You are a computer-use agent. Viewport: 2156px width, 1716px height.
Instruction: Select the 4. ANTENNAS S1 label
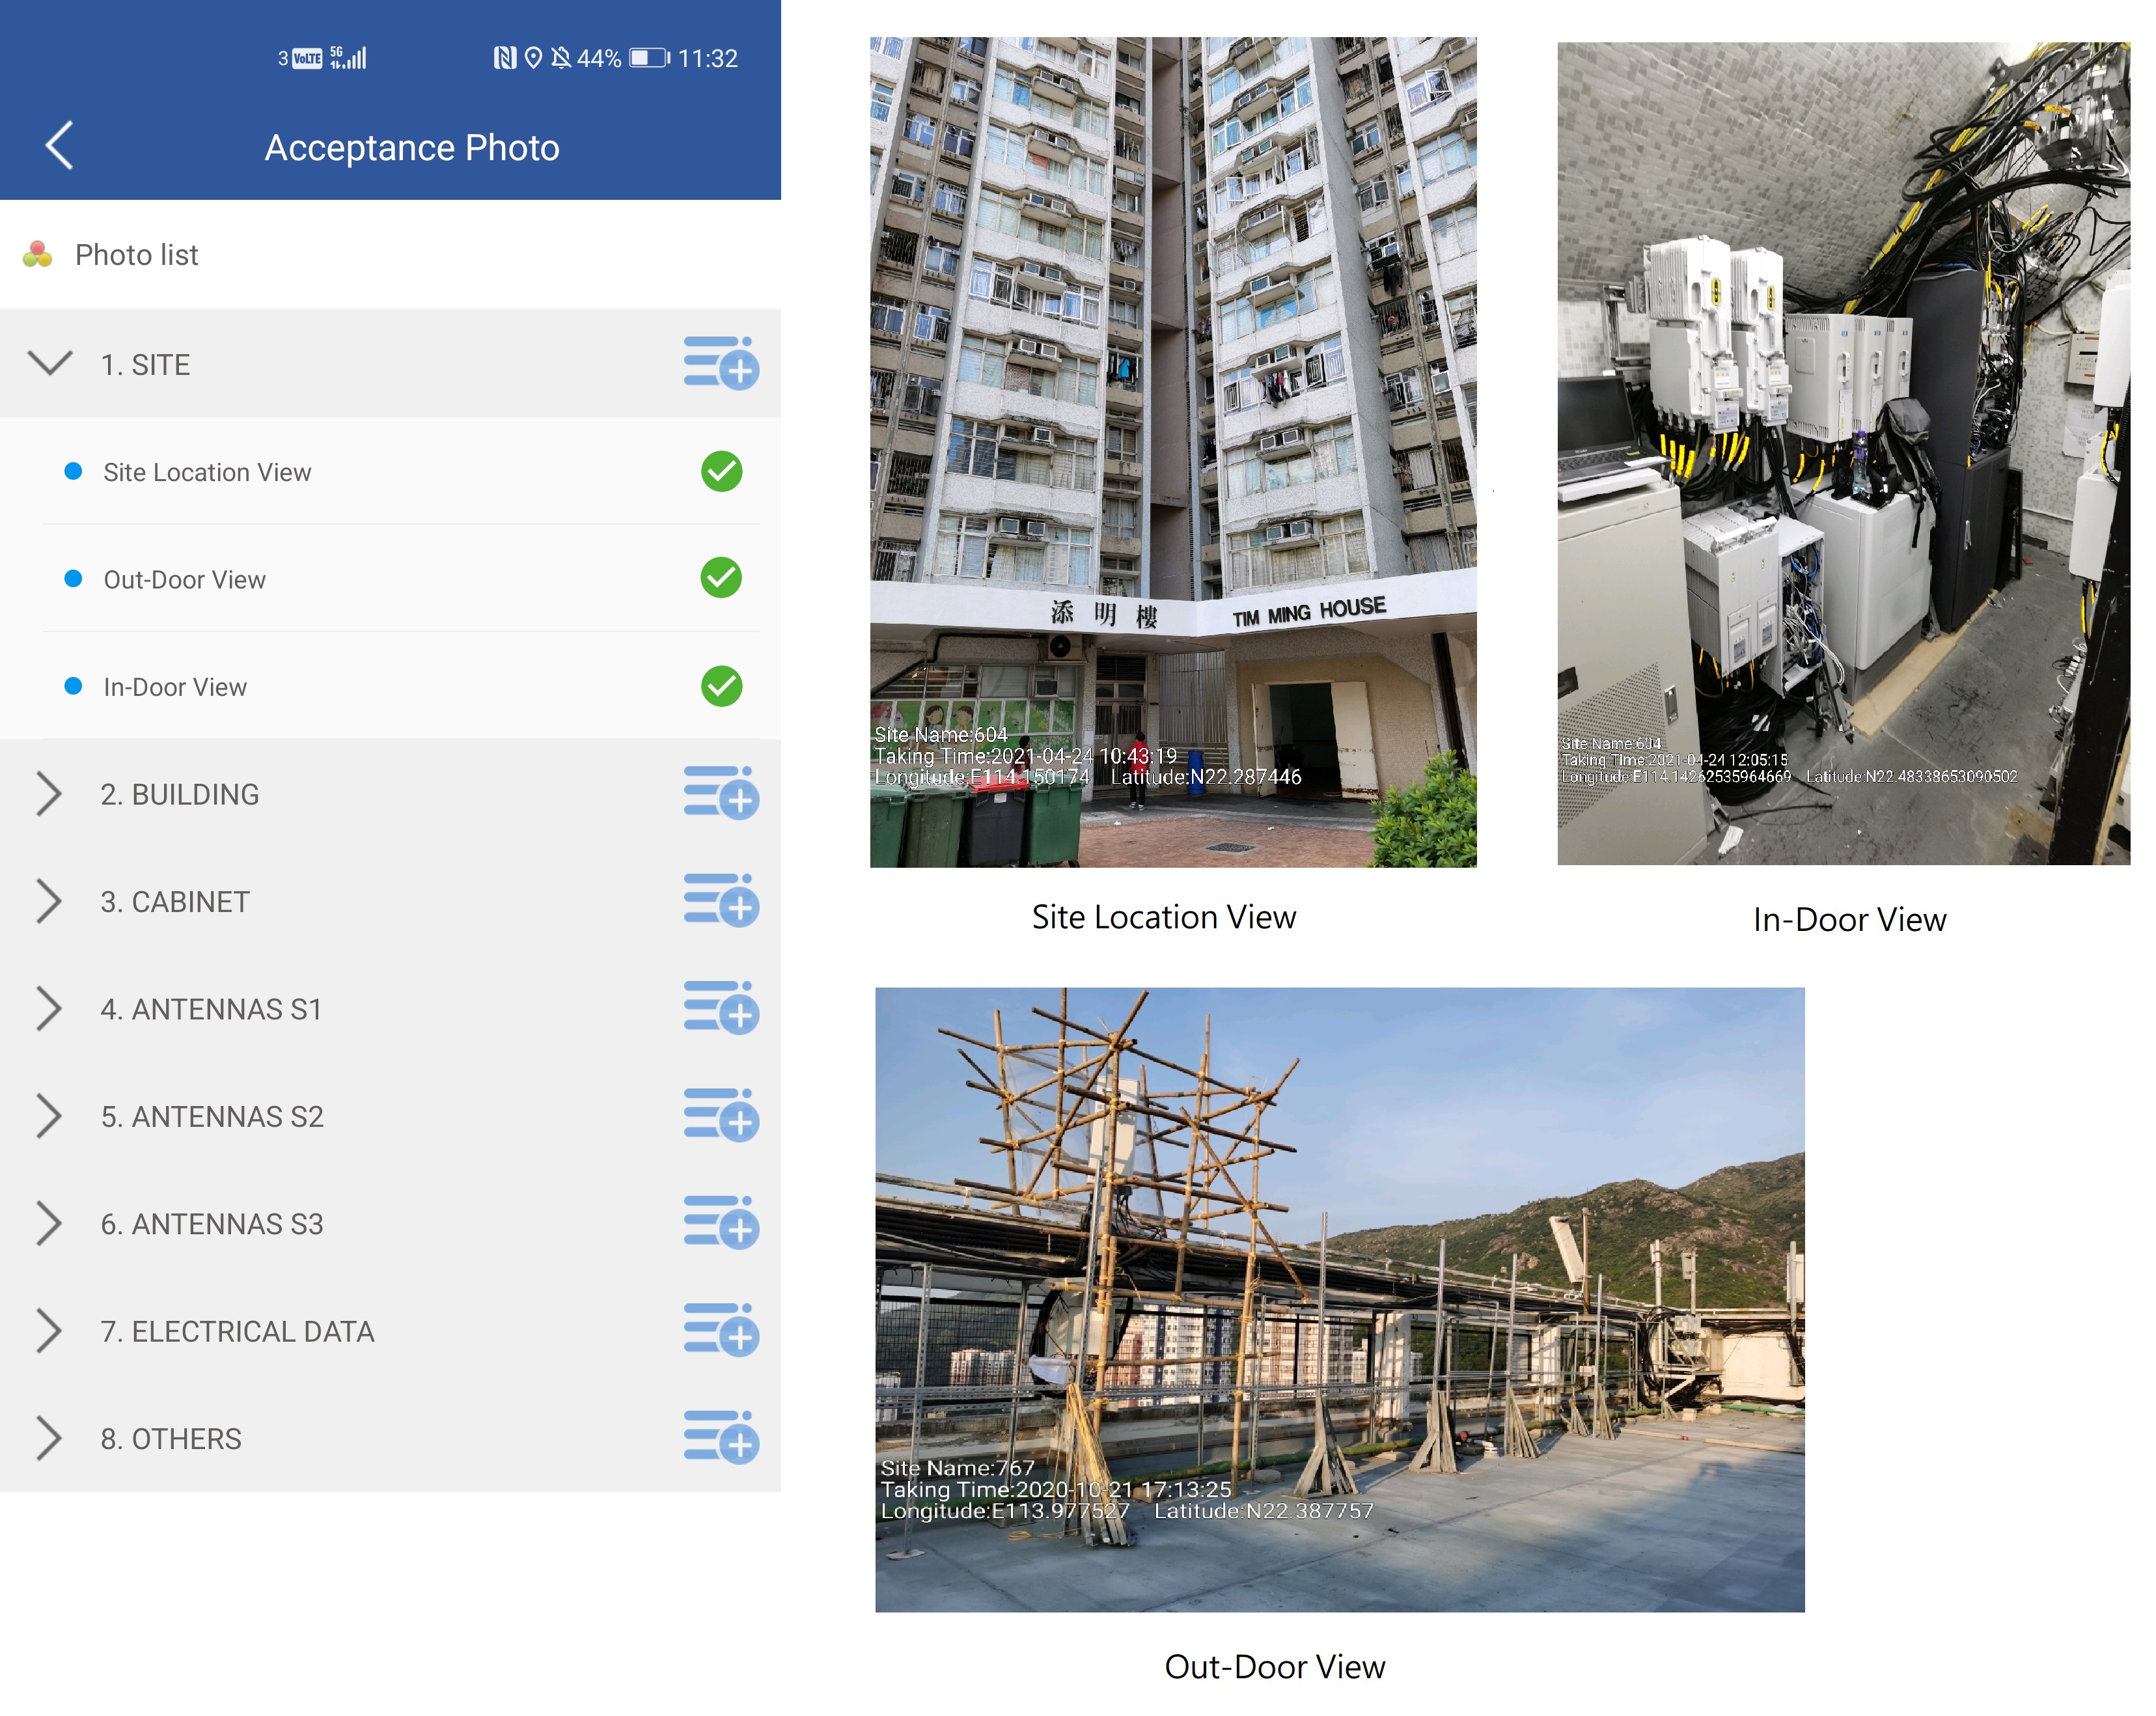(x=211, y=1009)
